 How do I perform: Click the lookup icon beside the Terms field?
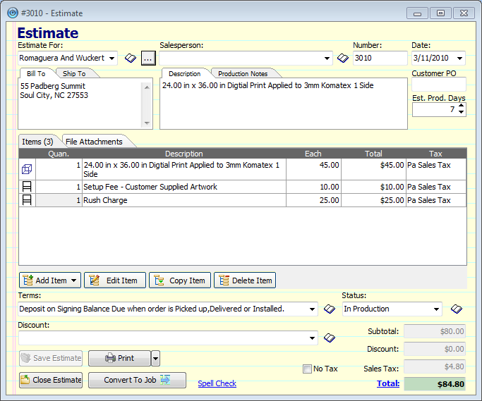(x=329, y=309)
